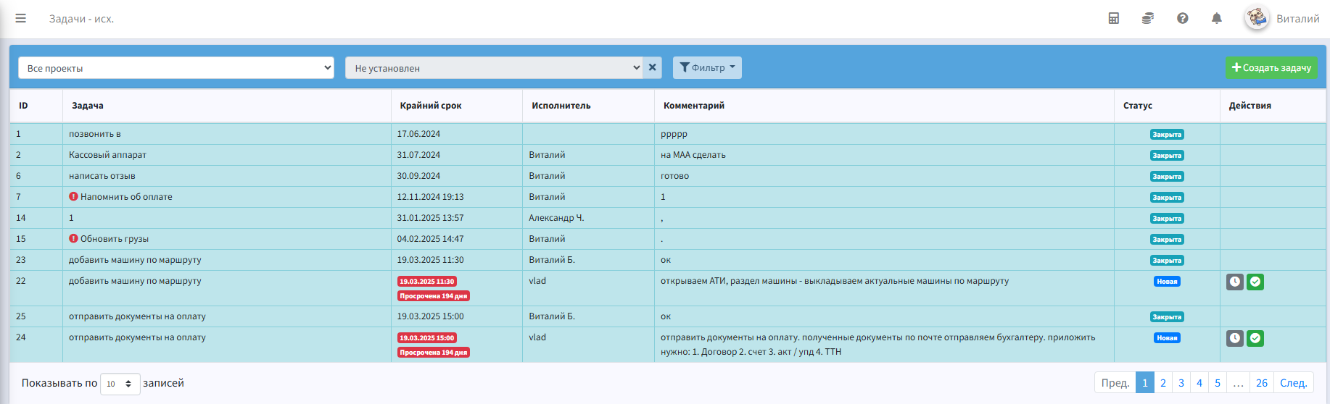
Task: Open the calculator icon in header
Action: click(1114, 19)
